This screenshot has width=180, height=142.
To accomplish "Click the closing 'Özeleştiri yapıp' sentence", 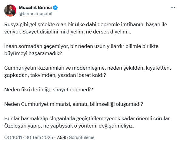I will pos(69,126).
